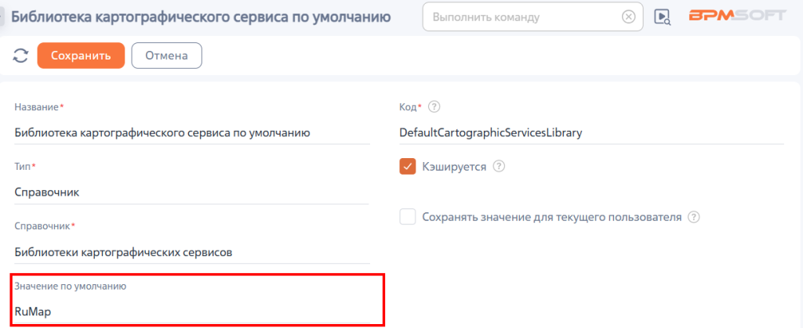
Task: Click the refresh arrows icon
Action: [x=20, y=56]
